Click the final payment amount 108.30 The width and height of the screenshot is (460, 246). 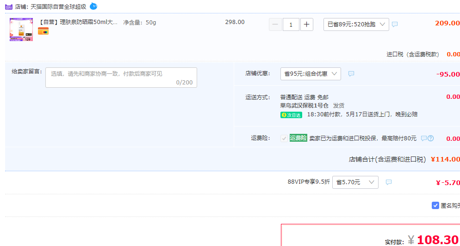[438, 240]
